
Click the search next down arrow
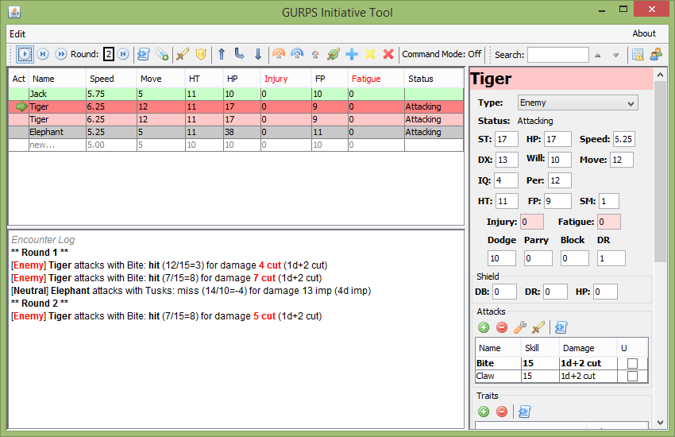615,55
